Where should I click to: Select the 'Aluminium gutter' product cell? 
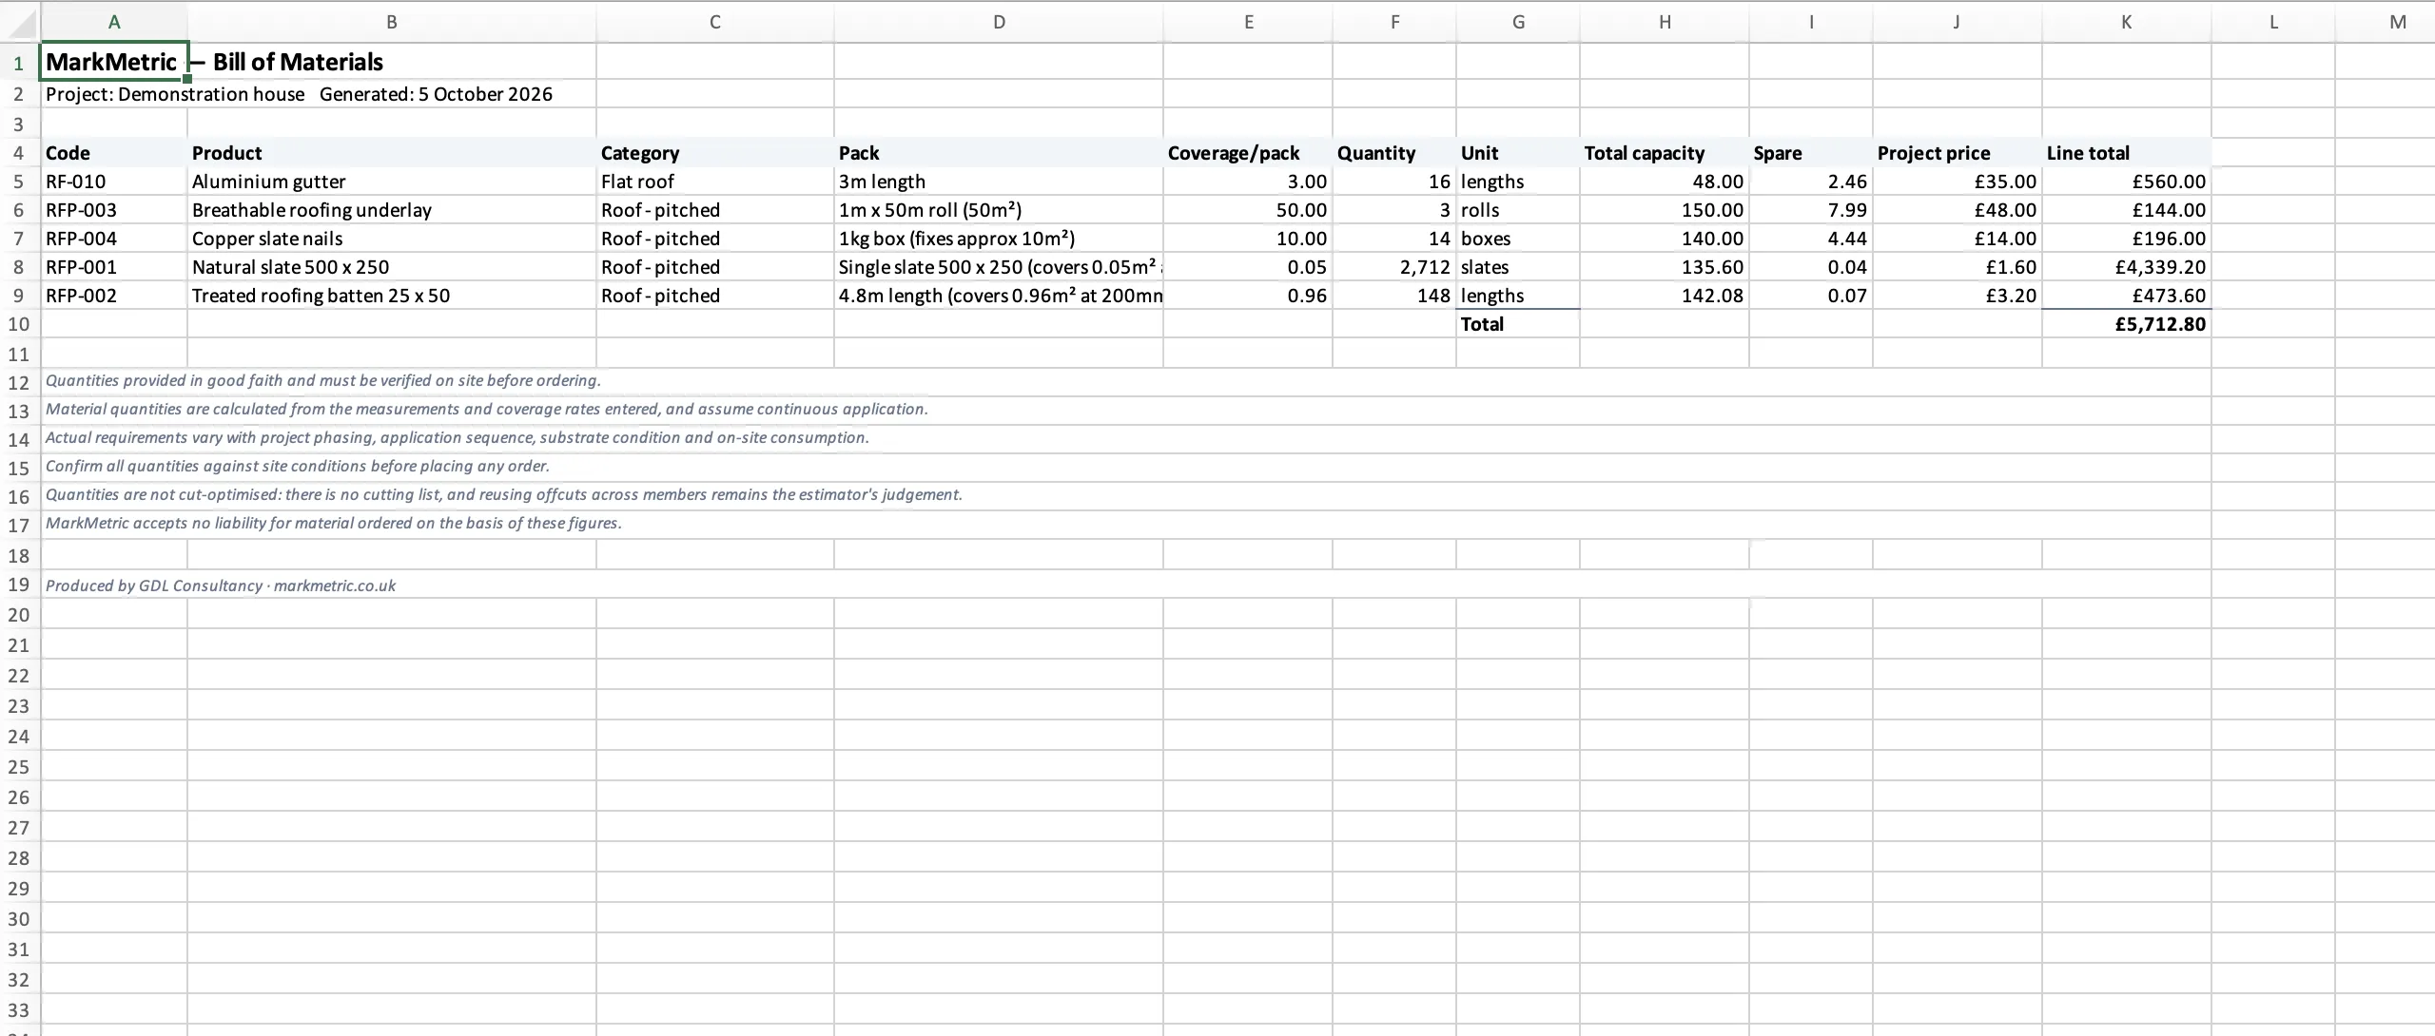[392, 182]
